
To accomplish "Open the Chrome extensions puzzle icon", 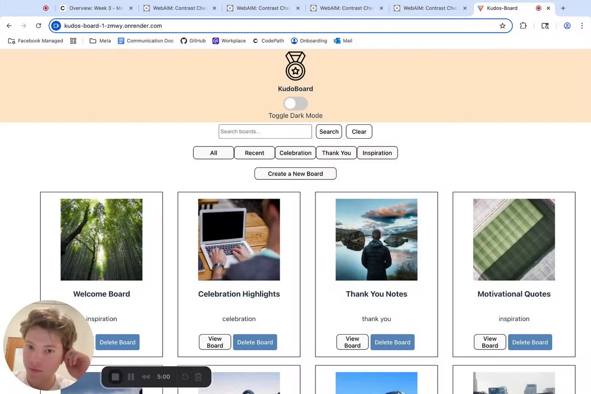I will [523, 26].
